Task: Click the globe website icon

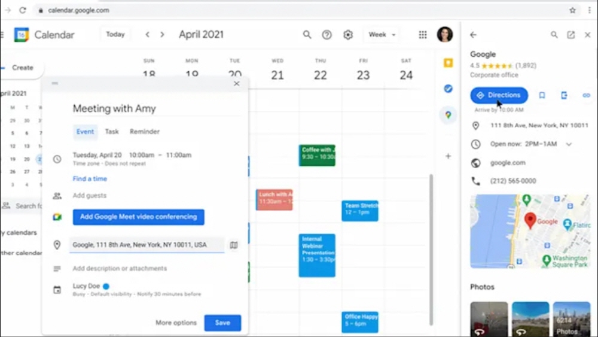Action: tap(475, 163)
